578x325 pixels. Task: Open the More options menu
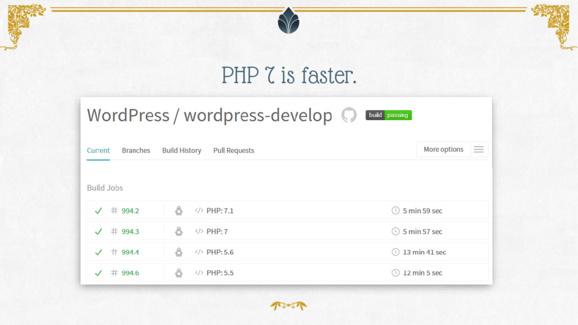click(444, 149)
